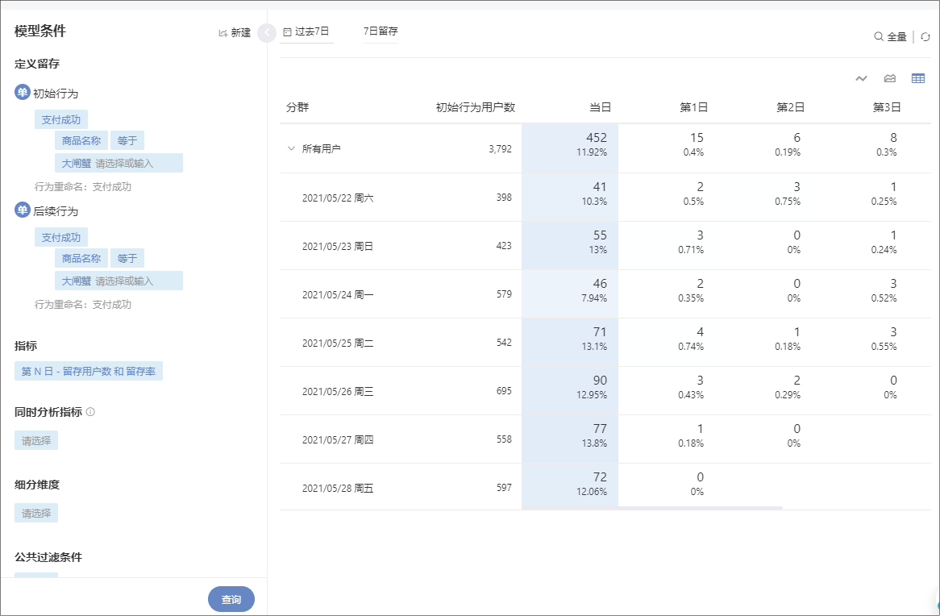Switch to the area chart view
Image resolution: width=940 pixels, height=616 pixels.
click(890, 78)
